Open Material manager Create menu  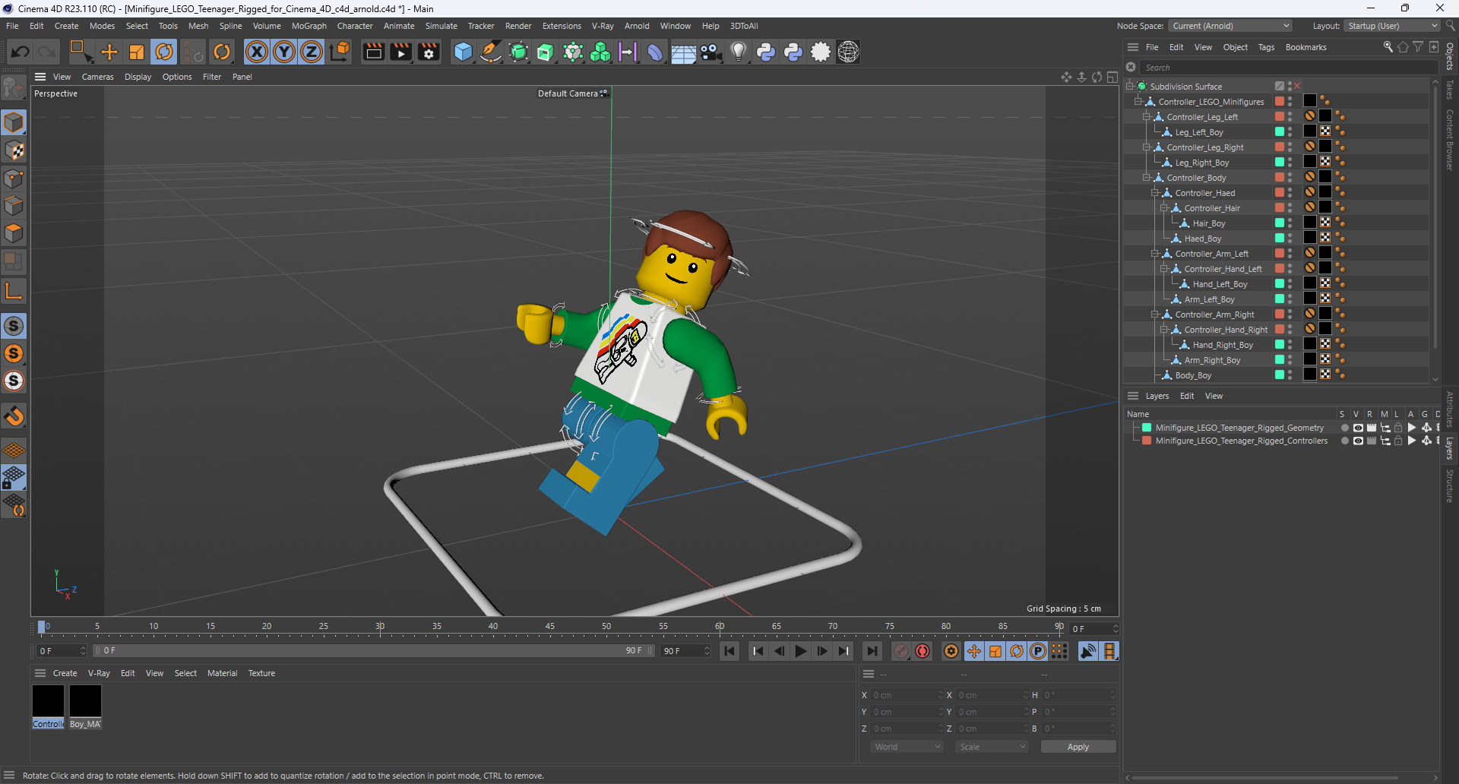(x=65, y=673)
